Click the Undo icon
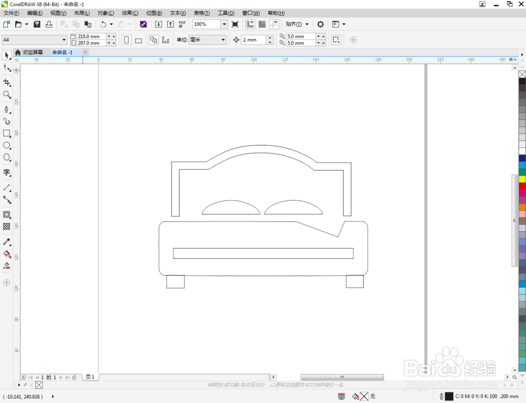 tap(103, 24)
